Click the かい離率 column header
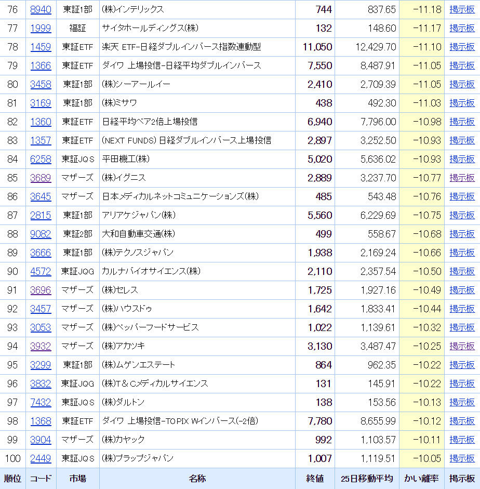 [421, 479]
